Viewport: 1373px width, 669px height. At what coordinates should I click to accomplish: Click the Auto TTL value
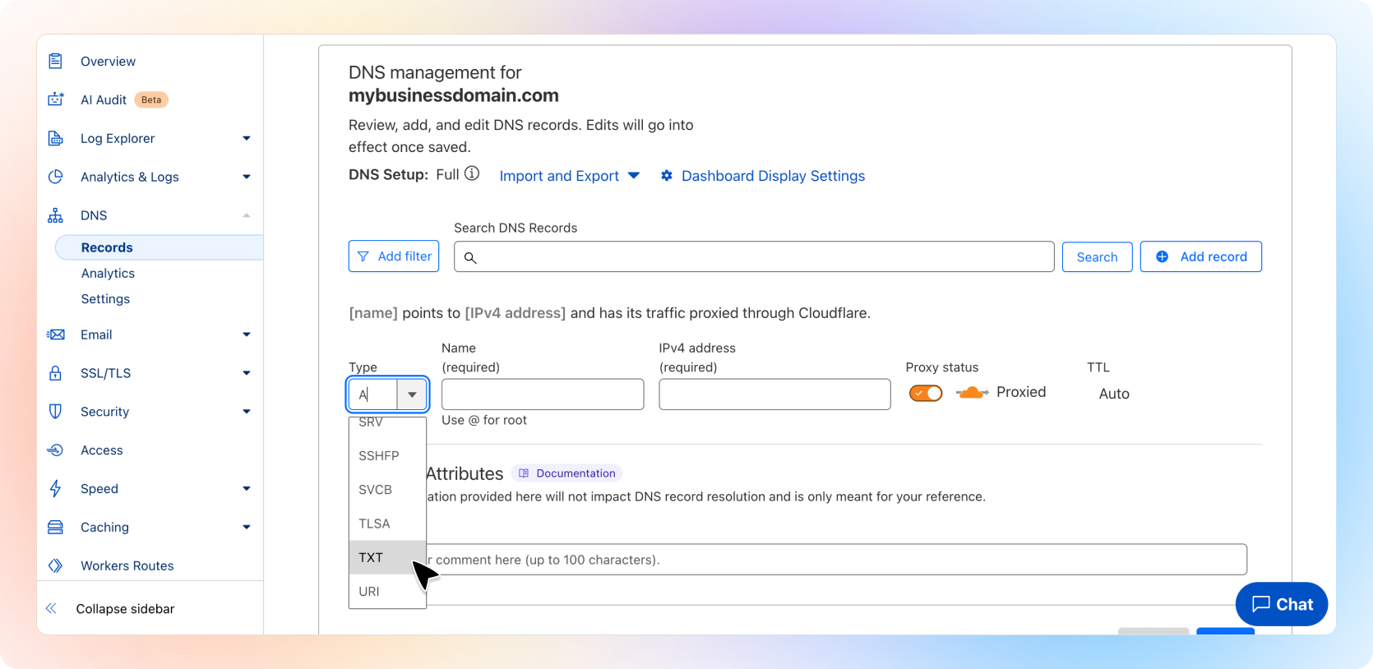pos(1114,394)
